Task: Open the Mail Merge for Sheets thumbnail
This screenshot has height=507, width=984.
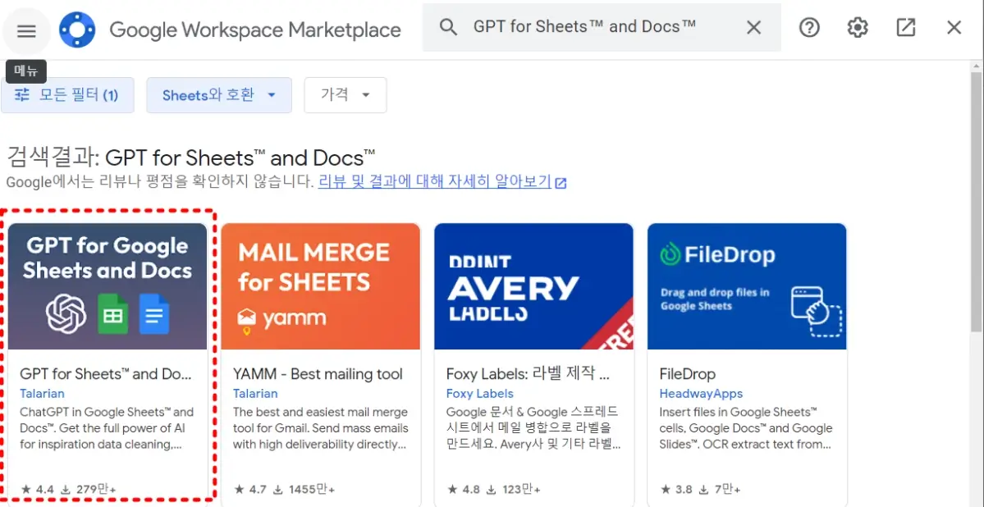Action: click(320, 286)
